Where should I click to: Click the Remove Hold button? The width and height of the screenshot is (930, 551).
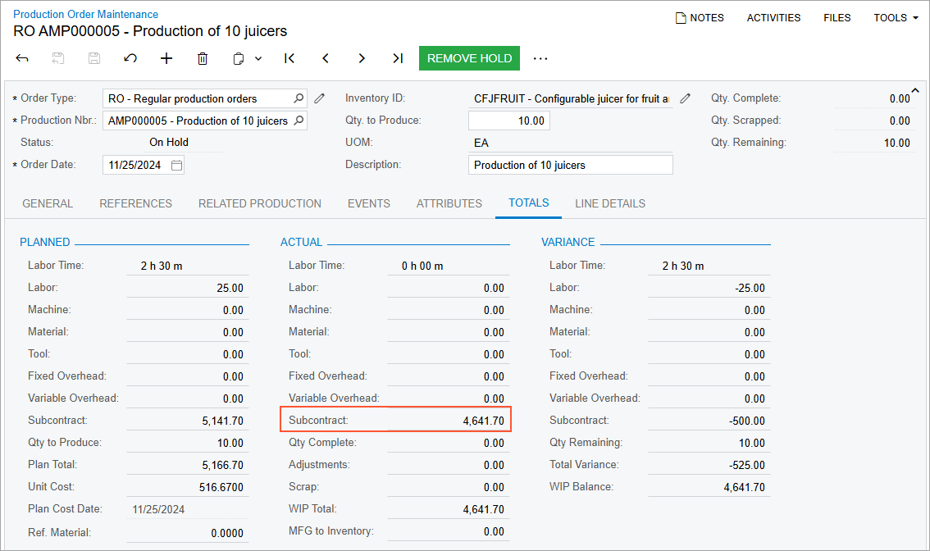coord(469,58)
